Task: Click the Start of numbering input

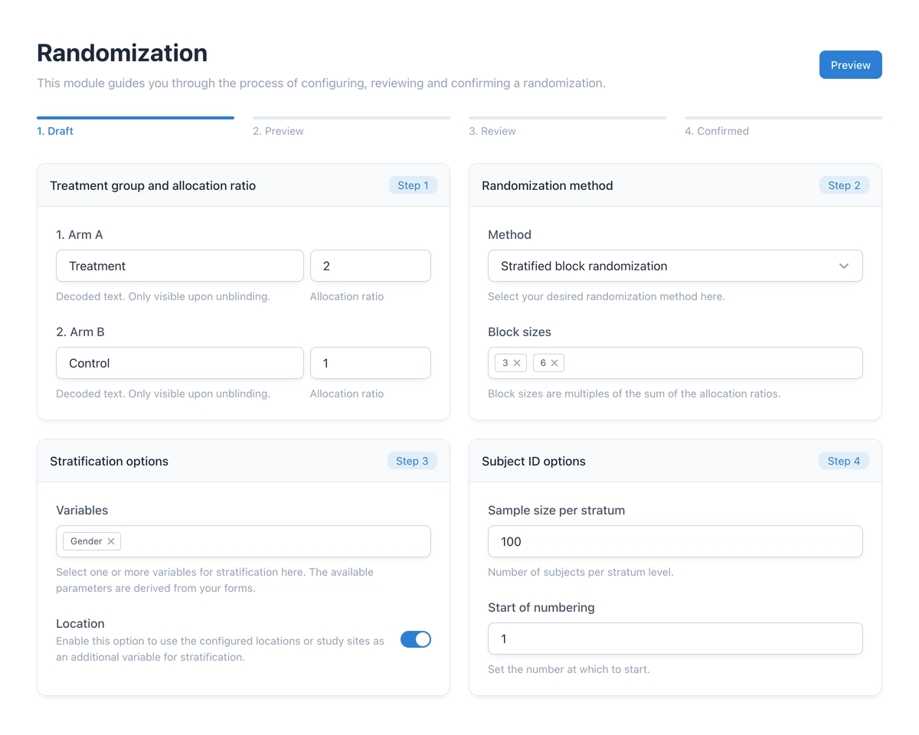Action: (x=675, y=638)
